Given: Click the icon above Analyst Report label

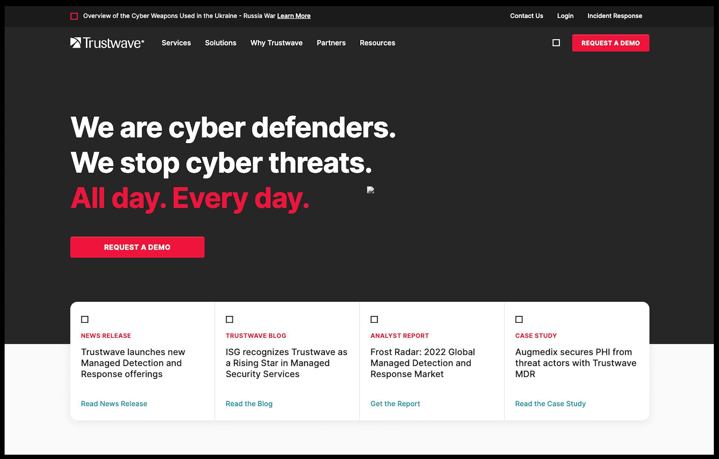Looking at the screenshot, I should click(374, 319).
